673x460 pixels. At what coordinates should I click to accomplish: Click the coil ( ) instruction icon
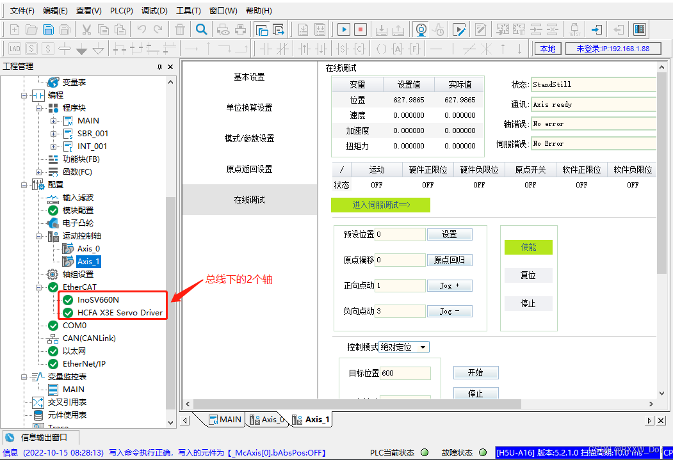(x=381, y=49)
